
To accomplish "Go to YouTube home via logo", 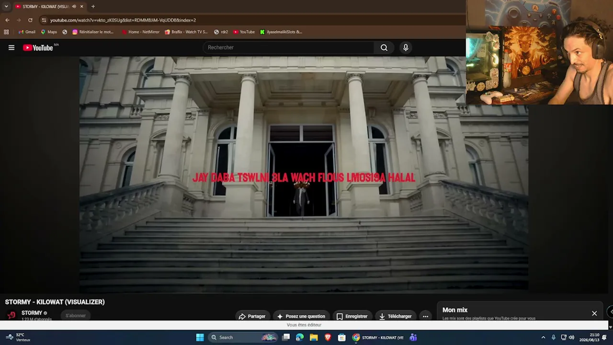I will tap(38, 47).
